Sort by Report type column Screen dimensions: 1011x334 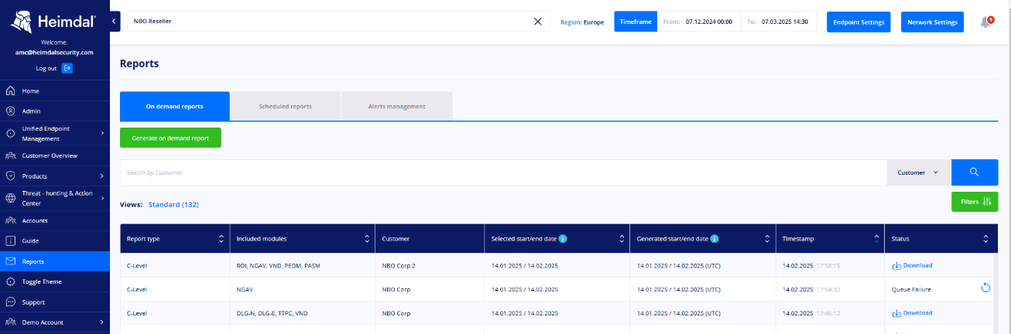pyautogui.click(x=221, y=239)
